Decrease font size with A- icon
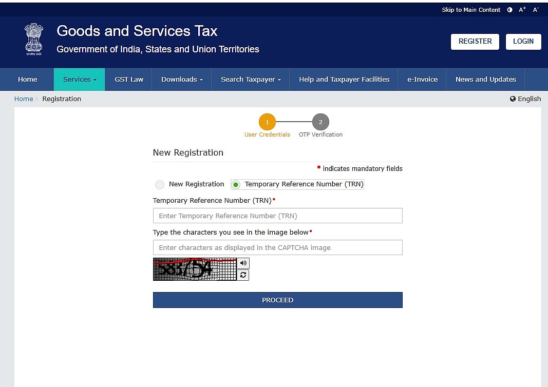 coord(535,10)
